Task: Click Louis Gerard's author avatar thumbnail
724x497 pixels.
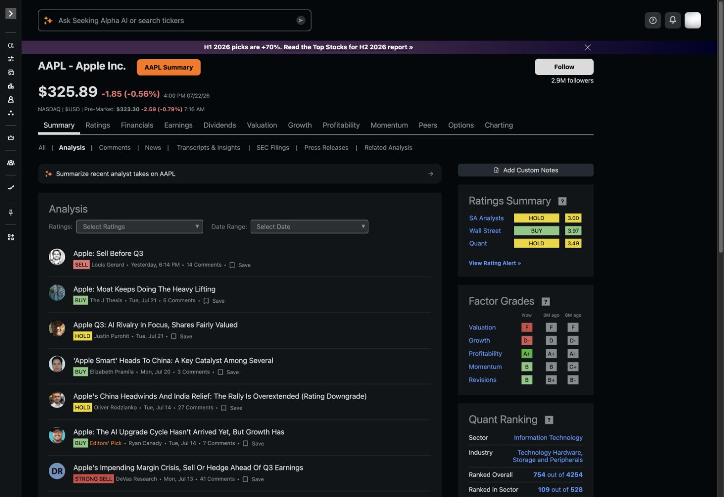Action: [57, 257]
